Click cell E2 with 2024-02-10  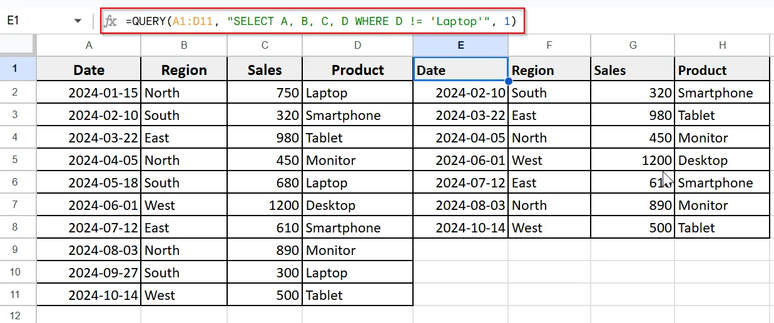click(461, 92)
